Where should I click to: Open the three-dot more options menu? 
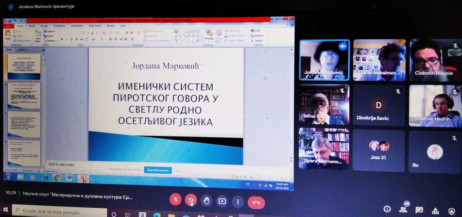[x=238, y=200]
